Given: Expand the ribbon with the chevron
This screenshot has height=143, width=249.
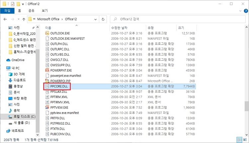Looking at the screenshot, I should [x=240, y=11].
